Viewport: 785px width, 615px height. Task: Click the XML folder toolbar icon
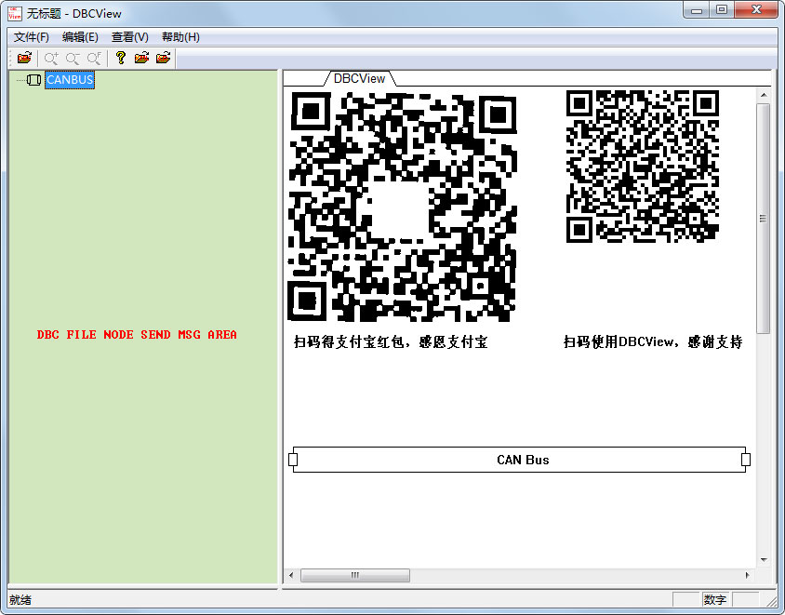click(x=141, y=58)
